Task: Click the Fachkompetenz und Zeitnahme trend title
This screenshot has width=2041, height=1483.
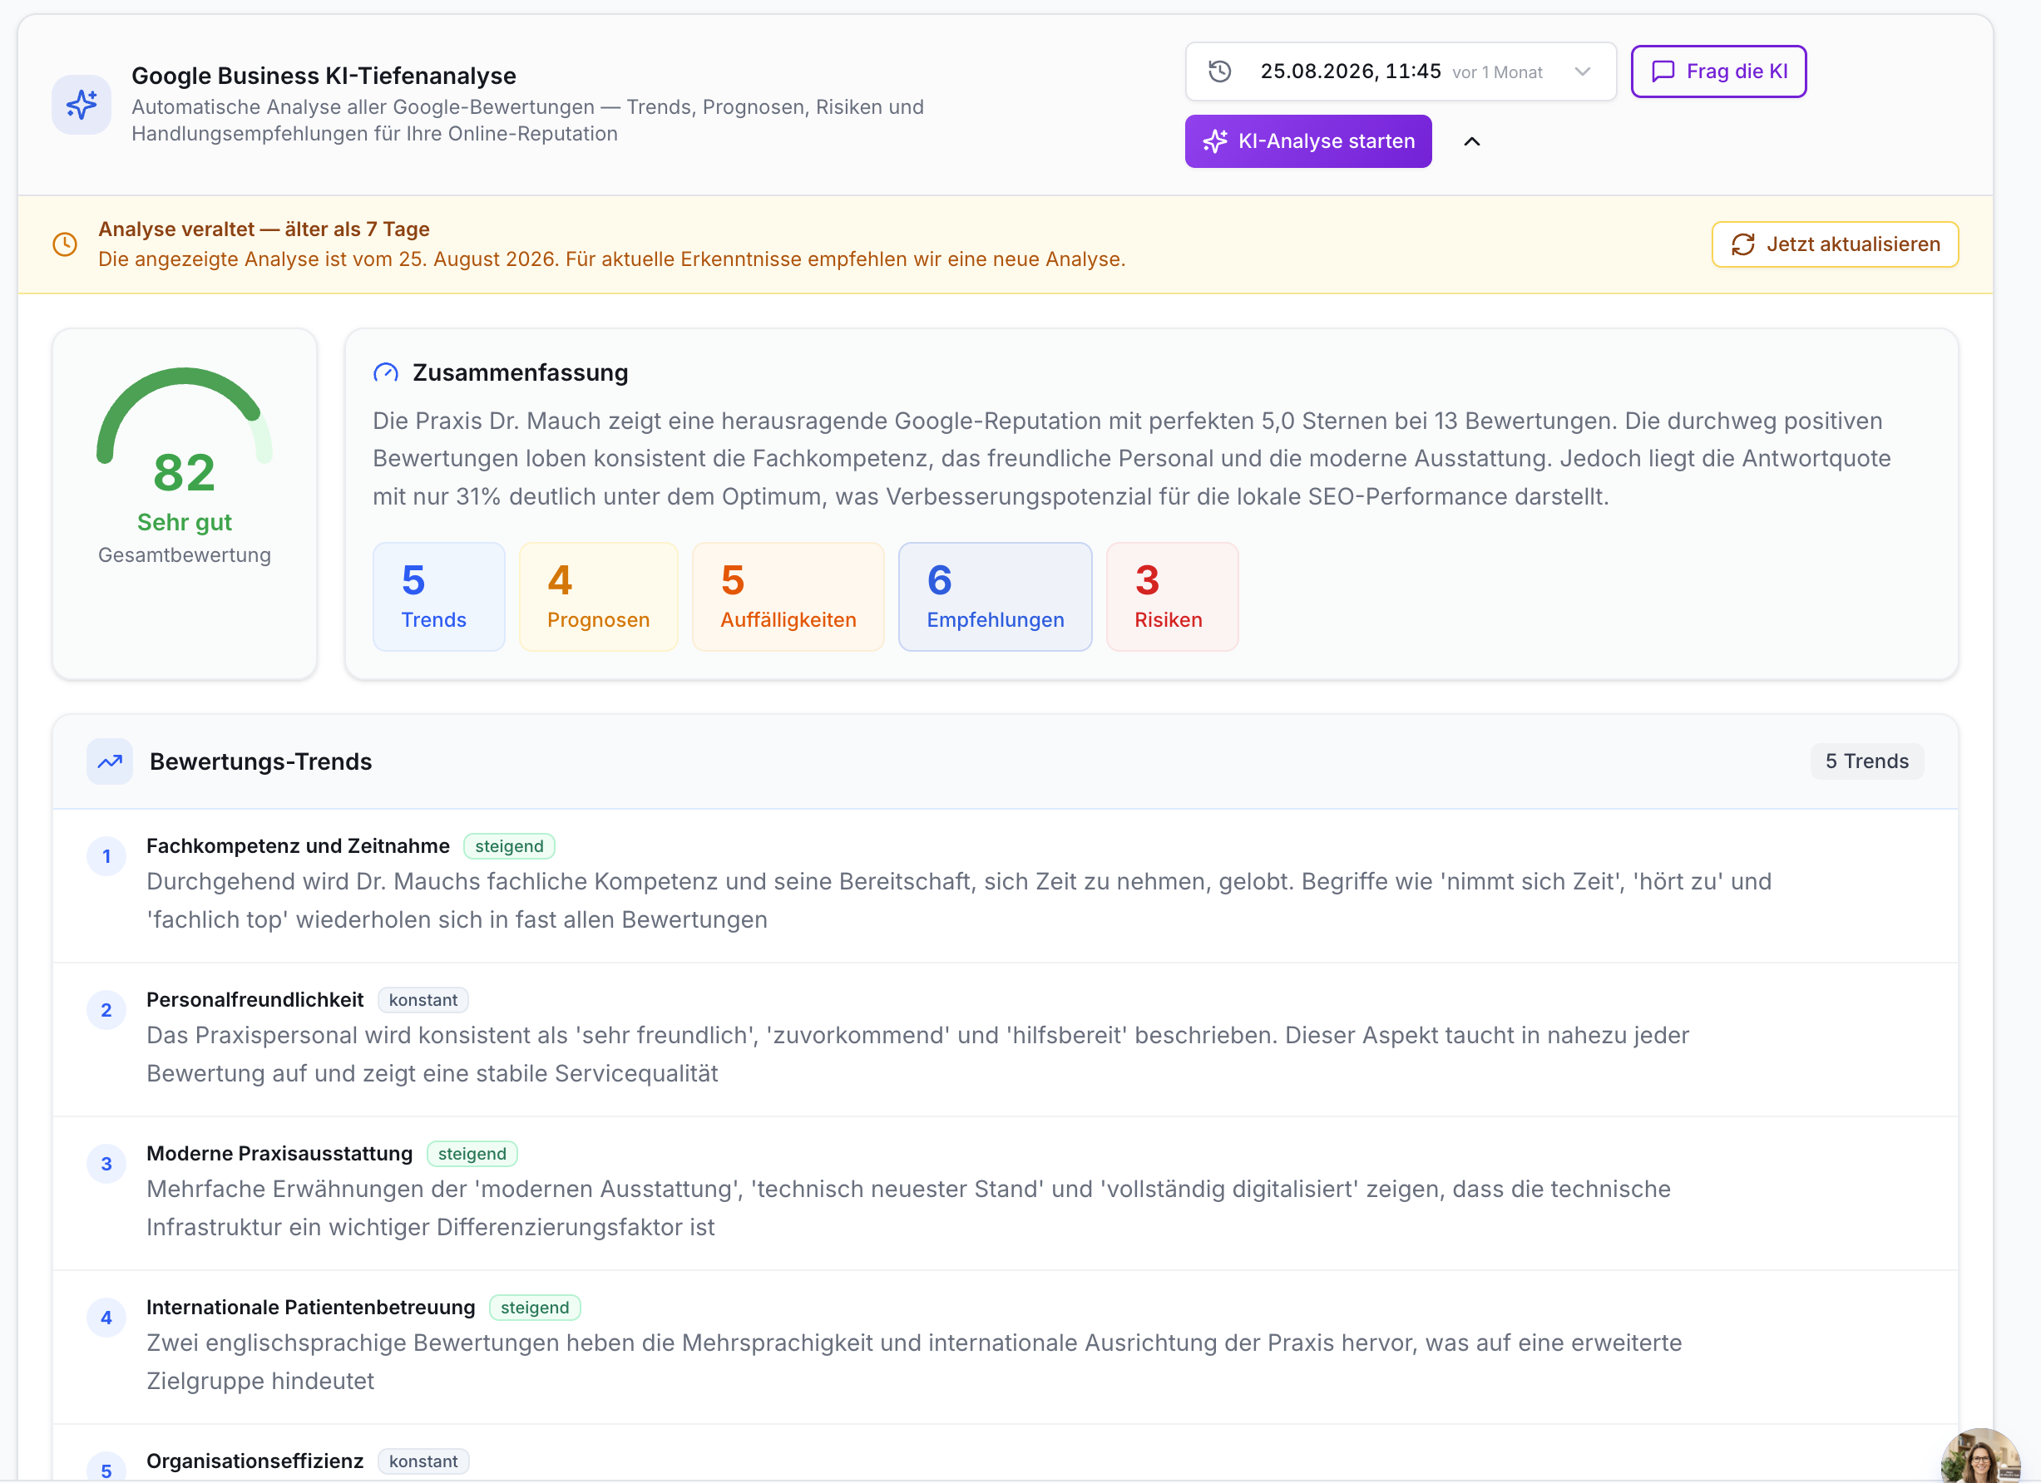Action: (298, 846)
